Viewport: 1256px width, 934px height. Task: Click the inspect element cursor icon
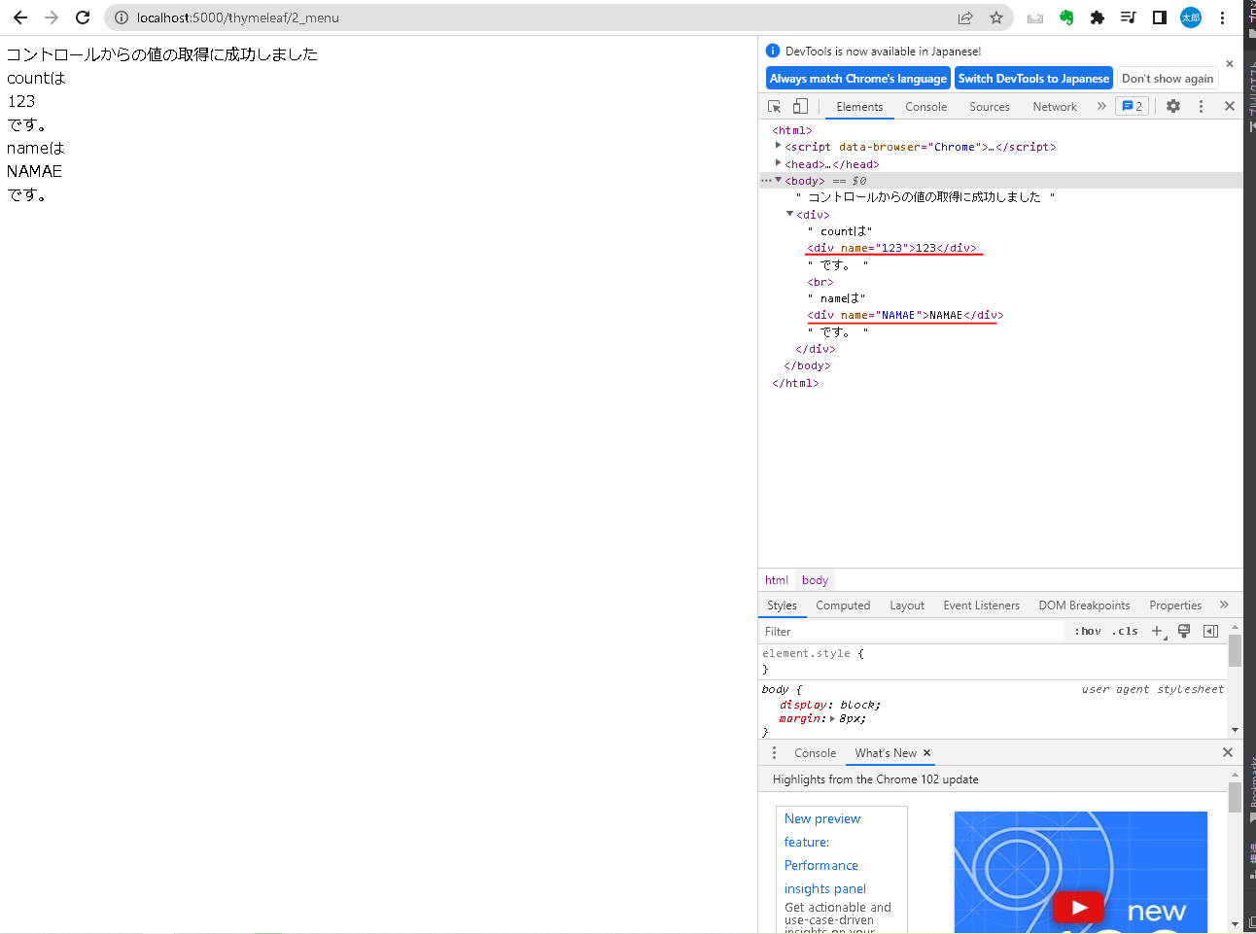tap(774, 105)
